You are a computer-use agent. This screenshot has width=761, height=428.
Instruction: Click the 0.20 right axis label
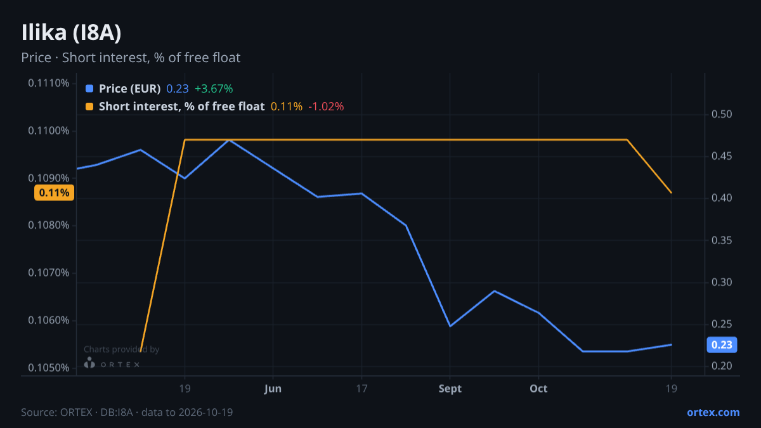(x=722, y=366)
